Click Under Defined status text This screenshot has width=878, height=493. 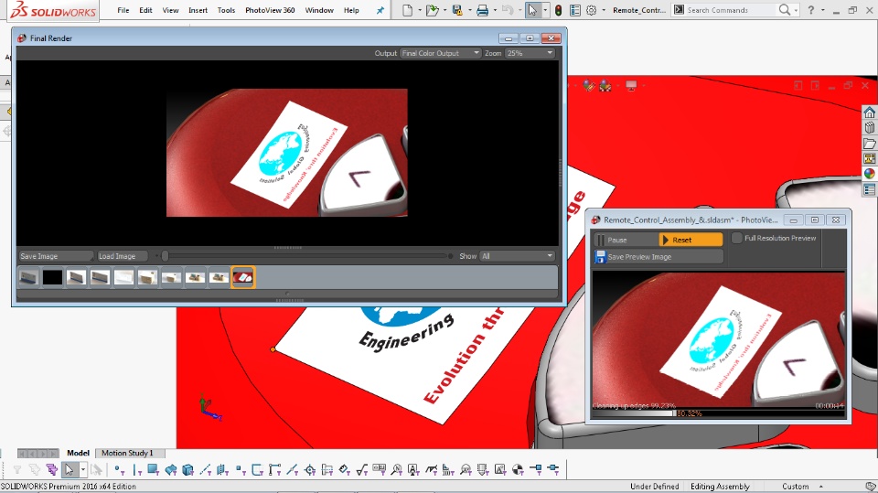654,487
